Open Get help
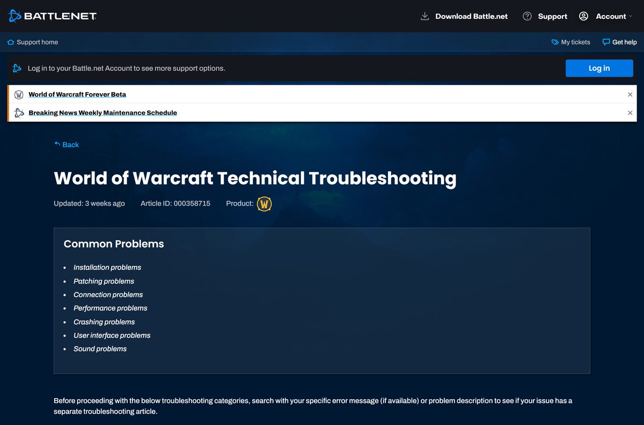This screenshot has height=425, width=644. [624, 42]
